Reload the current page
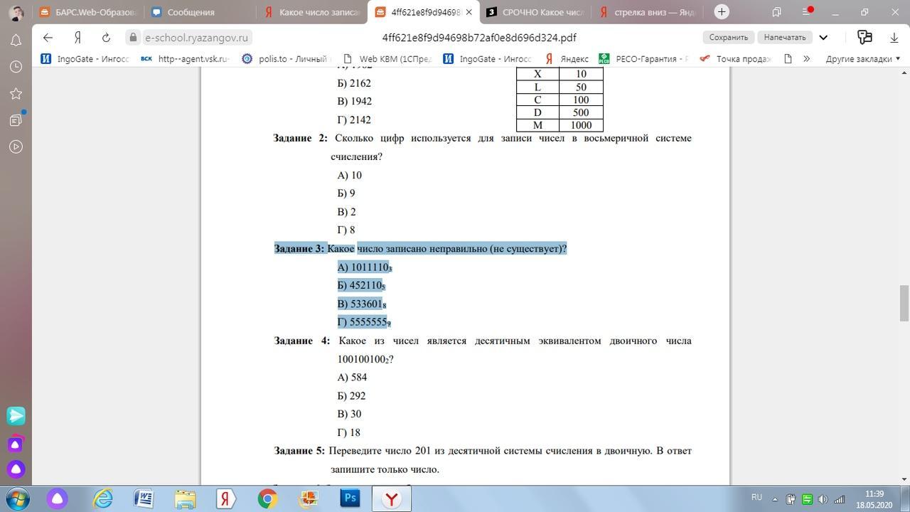Screen dimensions: 910x512 (x=106, y=38)
